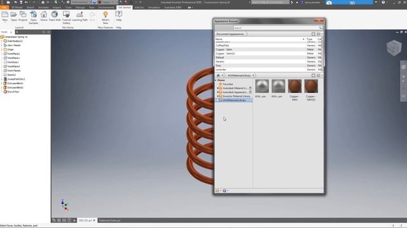The width and height of the screenshot is (407, 228).
Task: Select the second aluminum appearance thumbnail
Action: coord(279,86)
